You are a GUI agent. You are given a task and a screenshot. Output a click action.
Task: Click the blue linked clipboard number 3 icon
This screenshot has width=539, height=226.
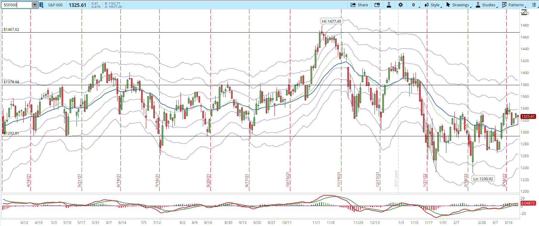(x=41, y=5)
